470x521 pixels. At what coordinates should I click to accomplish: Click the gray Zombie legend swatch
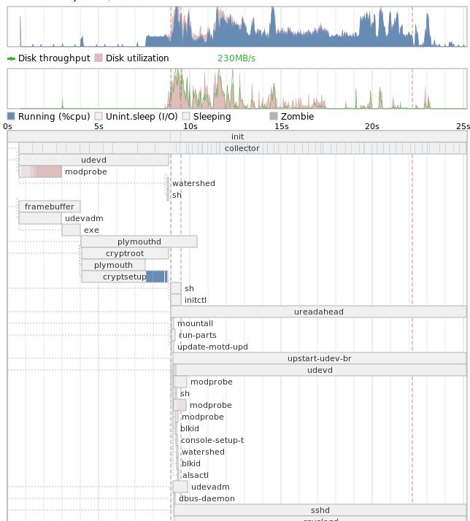pos(274,117)
